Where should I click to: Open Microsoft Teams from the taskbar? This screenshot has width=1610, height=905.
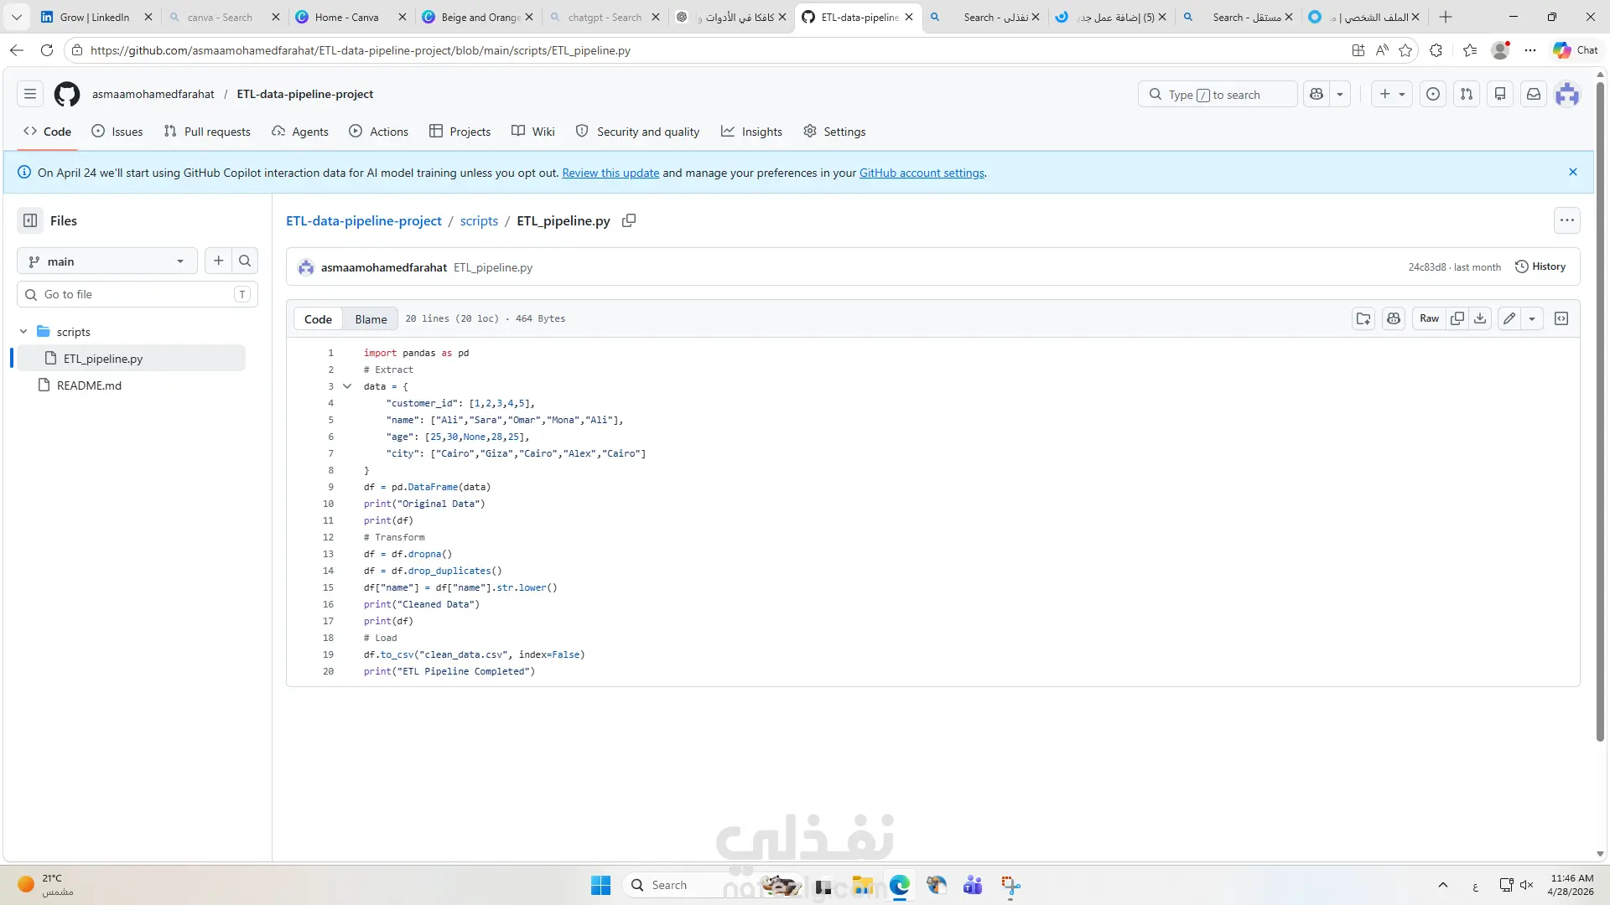tap(973, 885)
